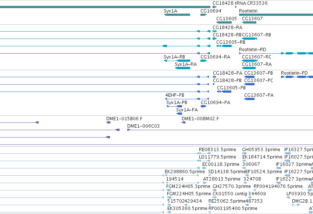Select the RE25062.5prime EST label
Viewport: 313px width, 214px height.
pos(227,201)
